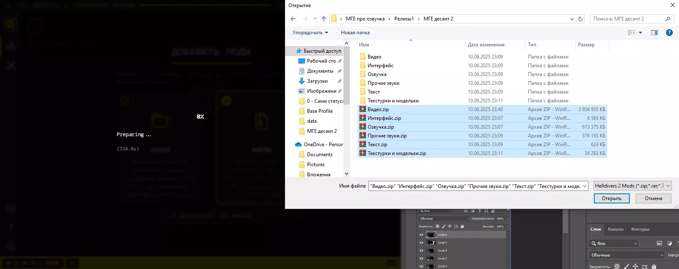Hide layer Слой 6 with eye icon
This screenshot has height=269, width=679.
tap(421, 235)
